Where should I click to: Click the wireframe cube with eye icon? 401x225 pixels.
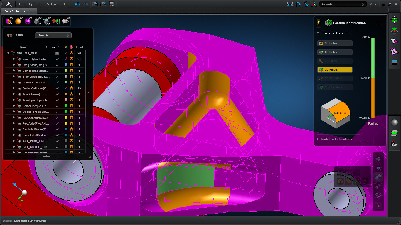(x=47, y=21)
